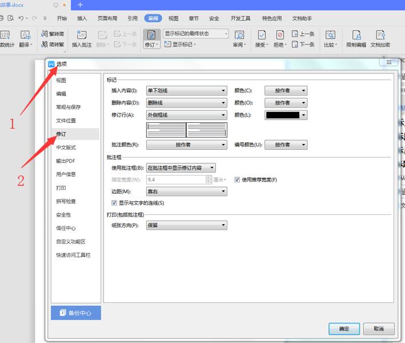Expand the 边距 dropdown showing 靠右

(187, 192)
